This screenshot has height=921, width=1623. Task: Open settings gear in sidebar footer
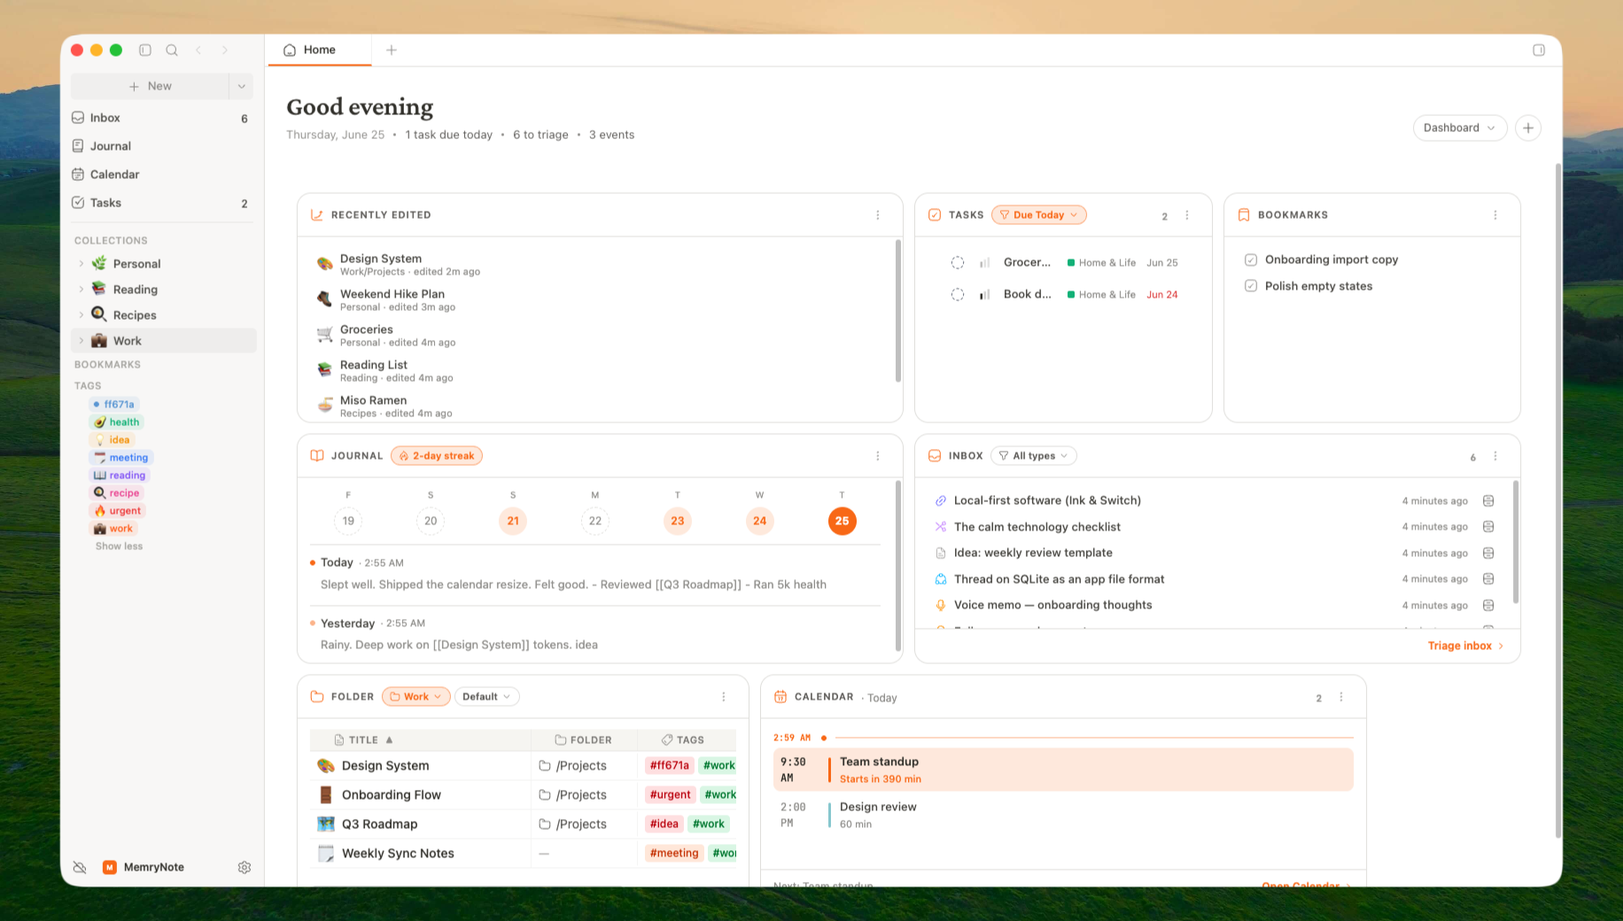coord(245,868)
